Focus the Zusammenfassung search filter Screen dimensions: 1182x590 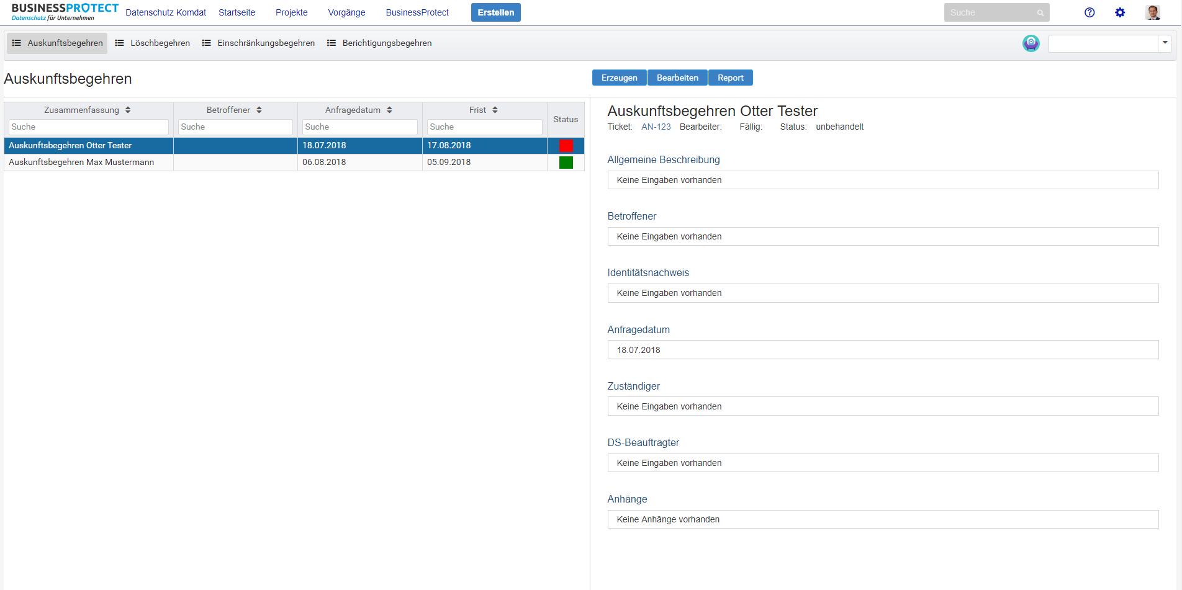[x=89, y=127]
